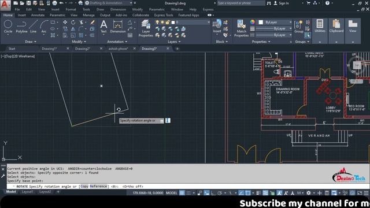Expand the Modify panel dropdown
This screenshot has width=370, height=208.
pos(79,42)
